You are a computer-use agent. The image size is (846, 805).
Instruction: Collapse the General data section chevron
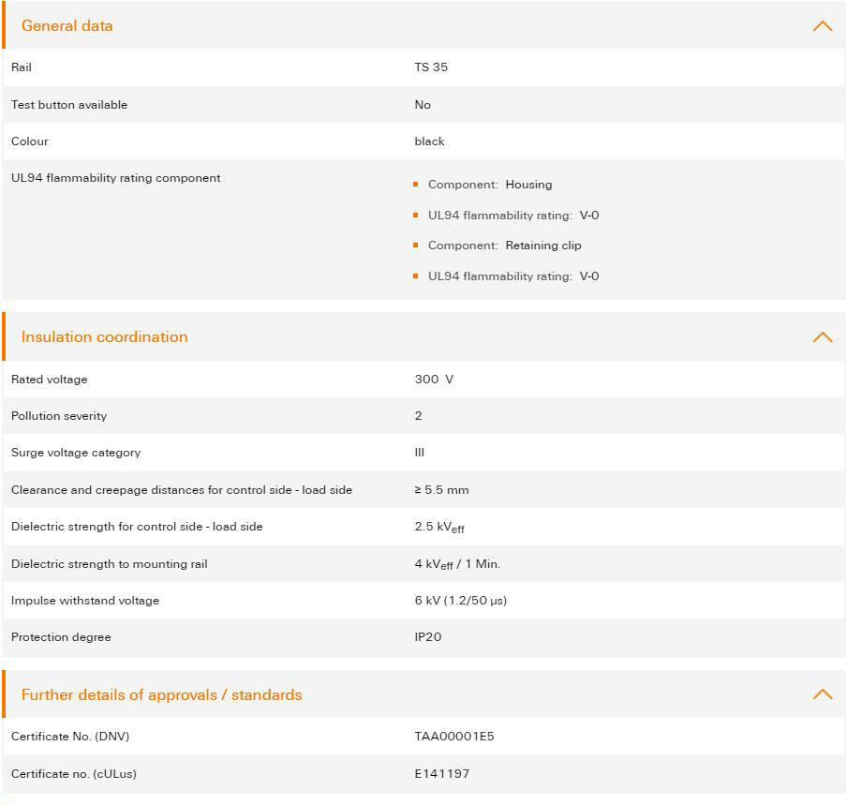[823, 26]
